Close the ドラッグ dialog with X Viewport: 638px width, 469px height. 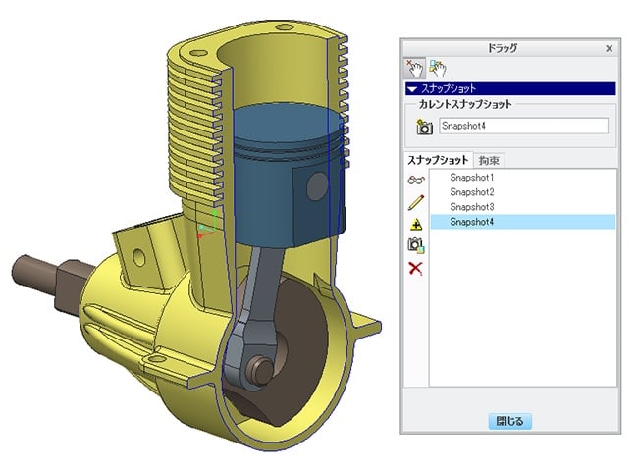(609, 47)
